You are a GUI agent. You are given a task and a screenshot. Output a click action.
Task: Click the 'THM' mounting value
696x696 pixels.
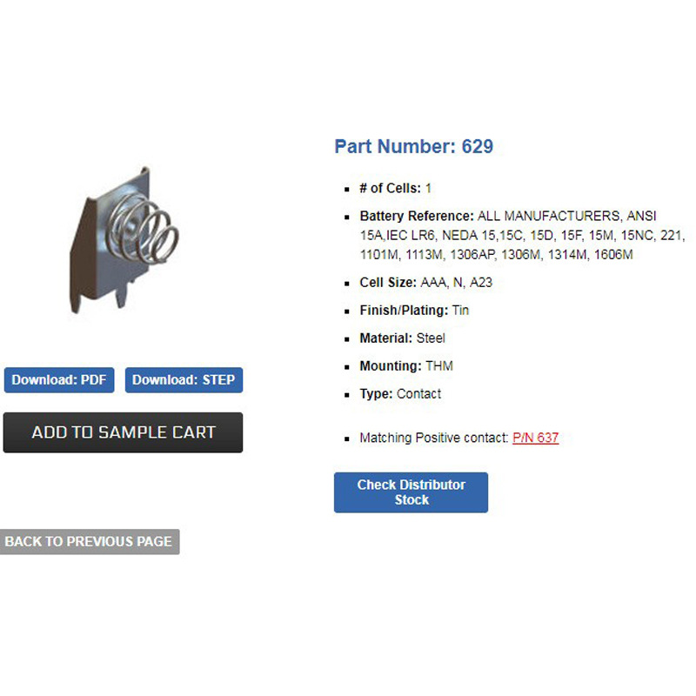click(x=438, y=366)
